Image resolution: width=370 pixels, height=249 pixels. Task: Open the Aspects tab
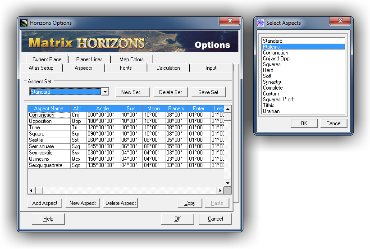[x=83, y=68]
